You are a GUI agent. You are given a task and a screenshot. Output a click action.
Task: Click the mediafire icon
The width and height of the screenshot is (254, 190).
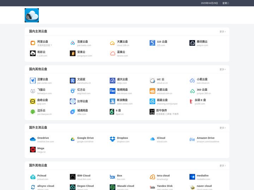coord(192,177)
